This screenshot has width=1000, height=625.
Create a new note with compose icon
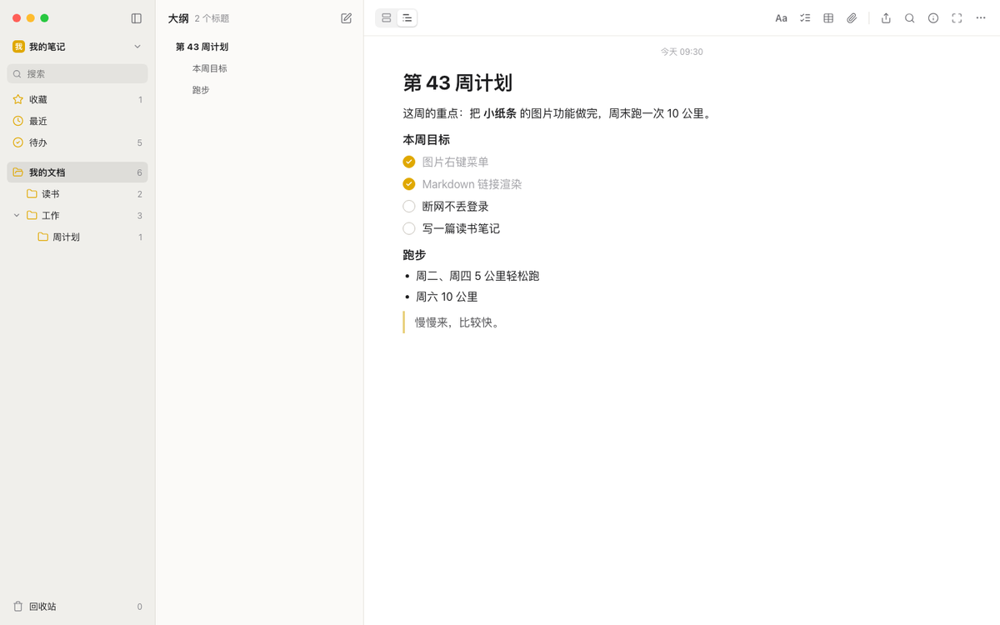point(347,18)
